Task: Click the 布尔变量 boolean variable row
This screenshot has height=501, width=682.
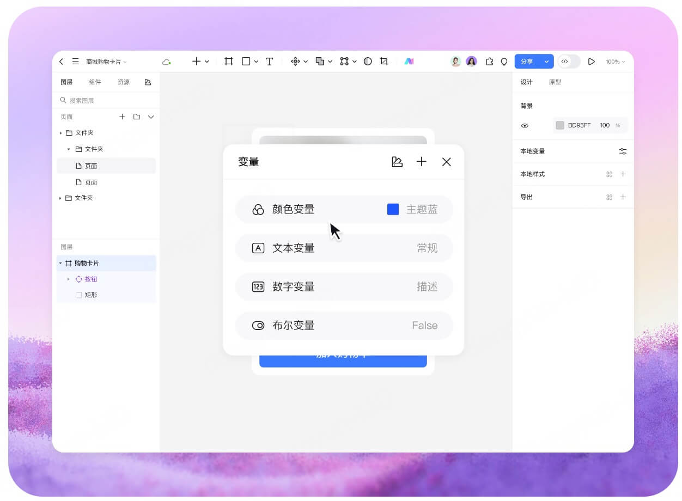Action: [344, 326]
